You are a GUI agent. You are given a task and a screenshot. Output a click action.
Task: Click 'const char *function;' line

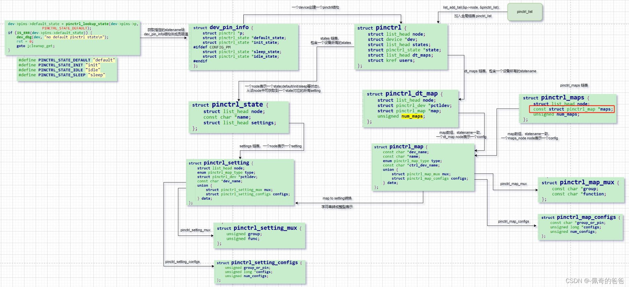click(x=579, y=194)
